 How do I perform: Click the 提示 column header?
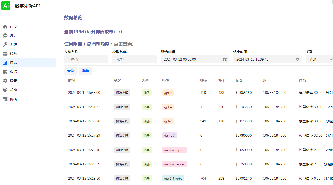coord(204,80)
